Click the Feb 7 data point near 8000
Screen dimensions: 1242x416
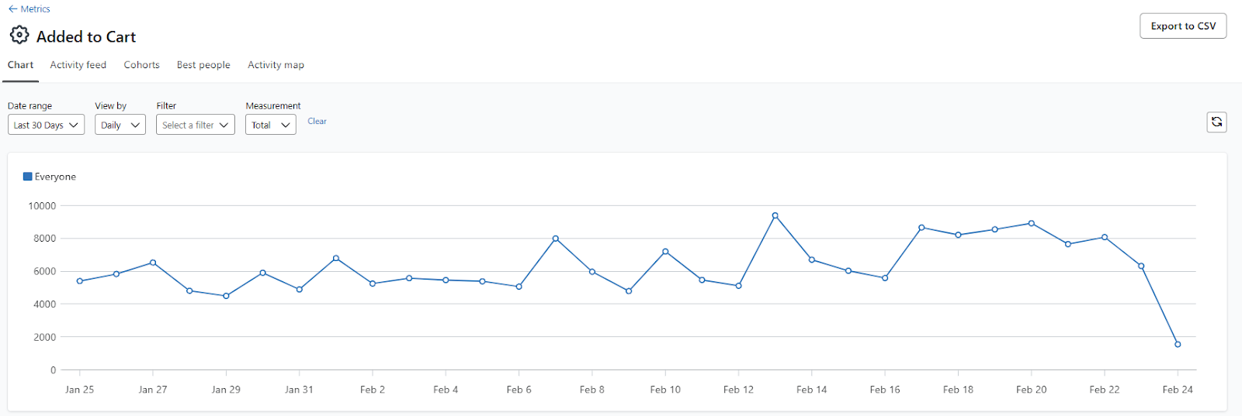[555, 239]
